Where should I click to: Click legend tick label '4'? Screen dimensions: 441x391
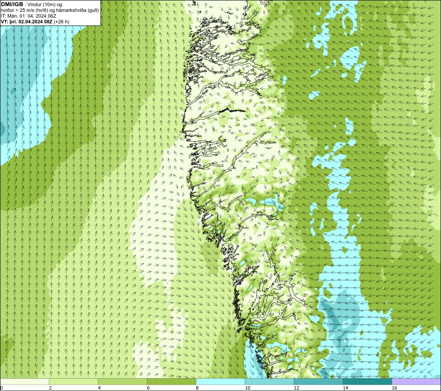coord(99,388)
